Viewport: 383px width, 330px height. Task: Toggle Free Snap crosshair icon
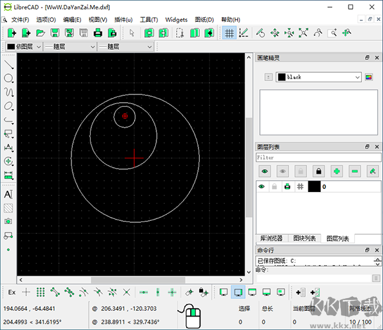pyautogui.click(x=26, y=292)
